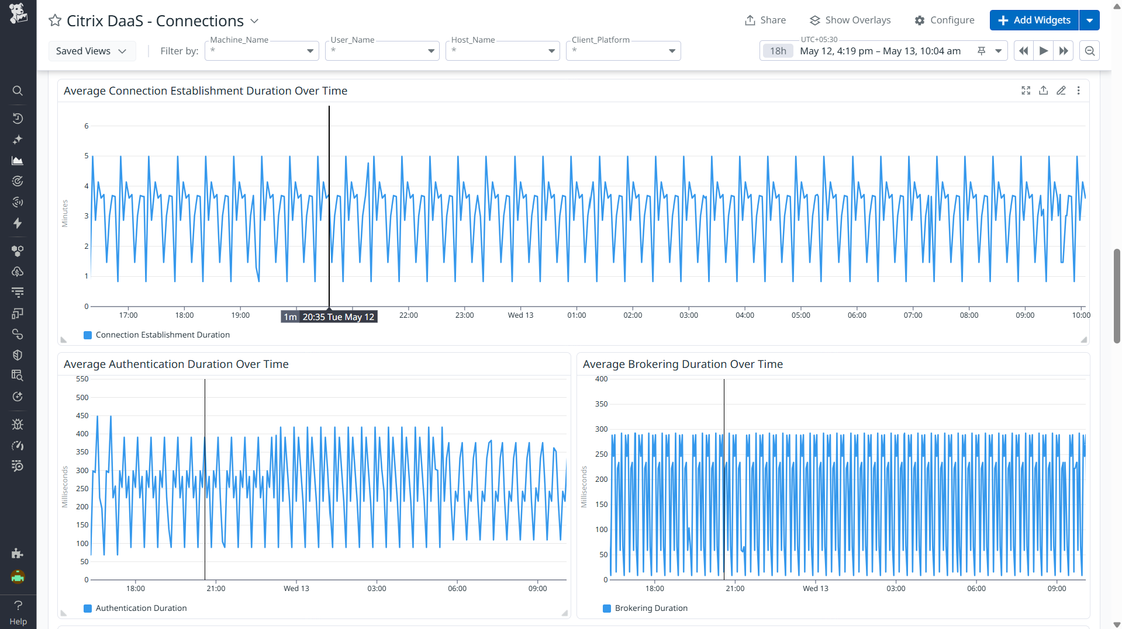Toggle Brokering Duration legend swatch
The width and height of the screenshot is (1122, 629).
pos(607,608)
